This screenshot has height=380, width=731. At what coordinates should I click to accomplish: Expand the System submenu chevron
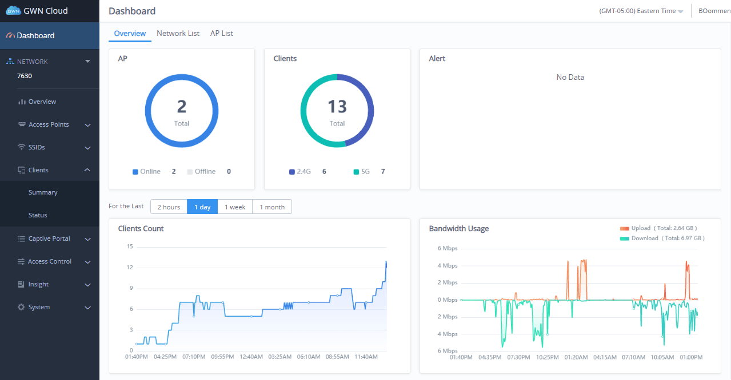(88, 308)
